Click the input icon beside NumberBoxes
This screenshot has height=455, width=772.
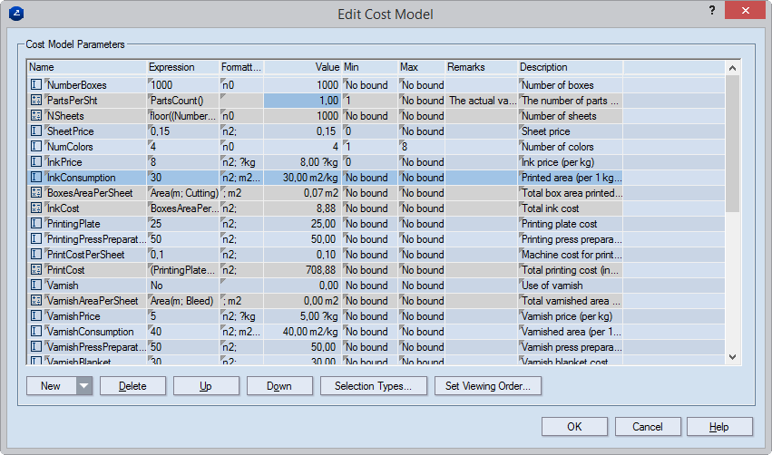tap(36, 84)
